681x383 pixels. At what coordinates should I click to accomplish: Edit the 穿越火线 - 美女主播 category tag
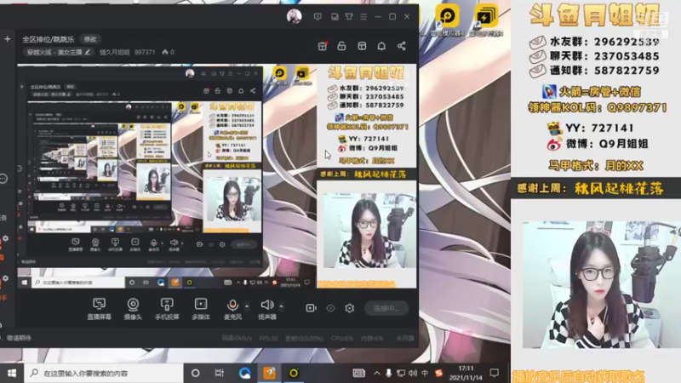point(58,52)
